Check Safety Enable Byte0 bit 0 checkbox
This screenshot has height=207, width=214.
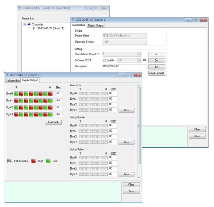tap(106, 126)
